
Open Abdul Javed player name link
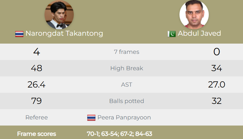click(x=199, y=33)
